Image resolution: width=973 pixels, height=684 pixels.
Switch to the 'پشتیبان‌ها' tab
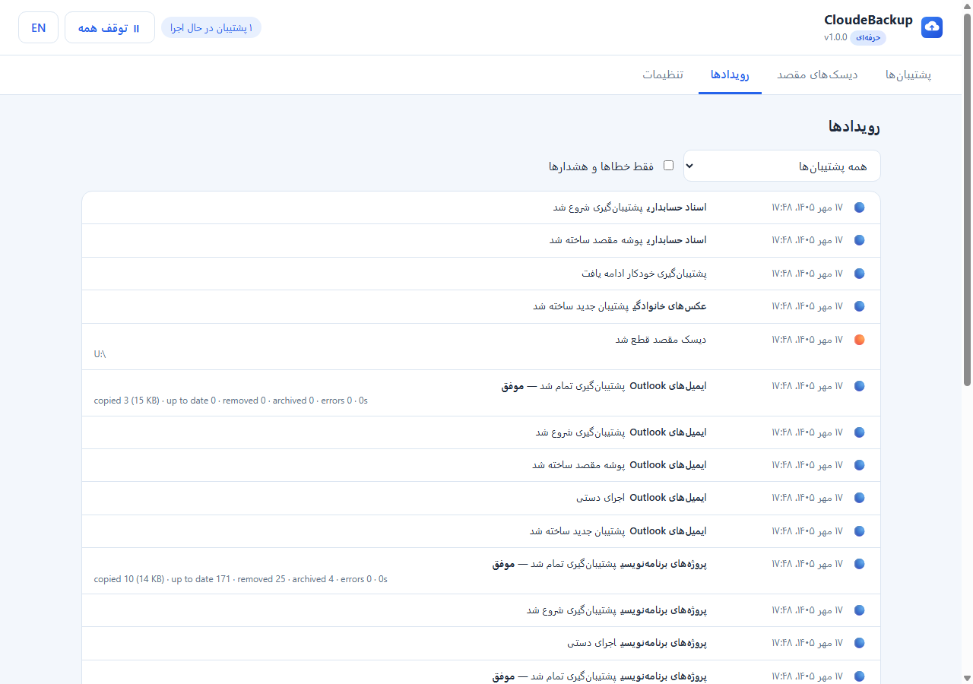(x=908, y=74)
